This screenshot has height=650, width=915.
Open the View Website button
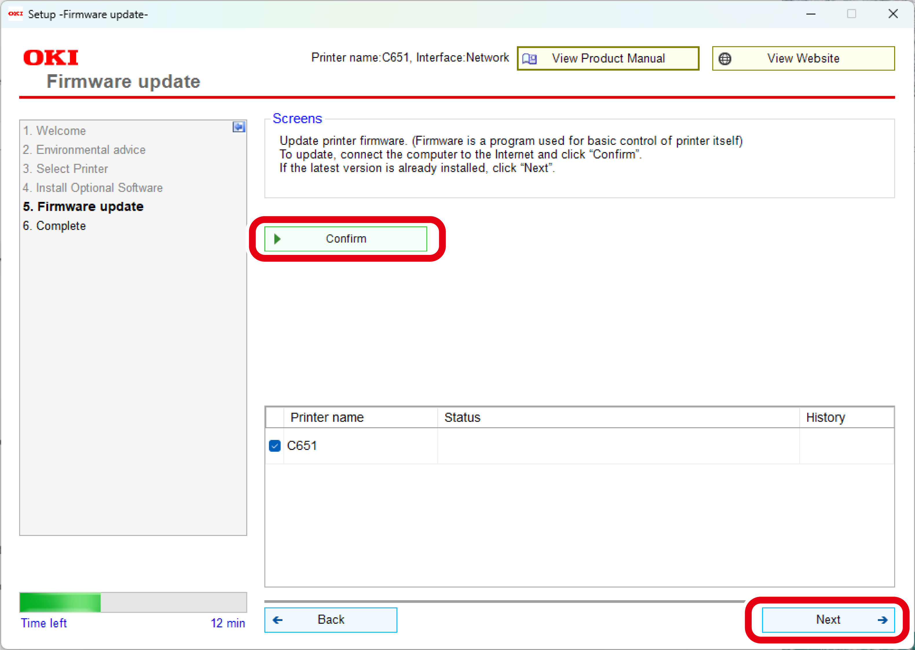803,59
